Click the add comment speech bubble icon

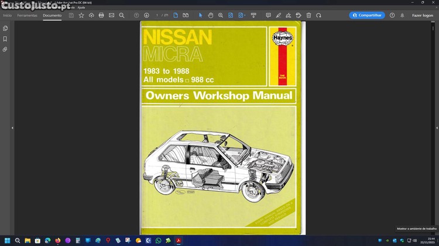268,15
